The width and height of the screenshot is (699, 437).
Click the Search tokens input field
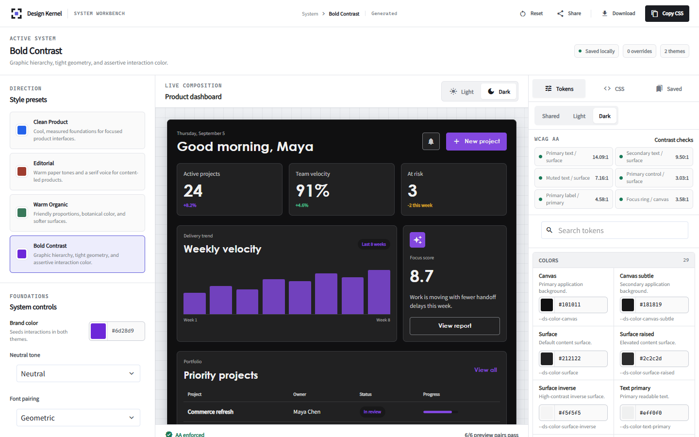point(615,230)
